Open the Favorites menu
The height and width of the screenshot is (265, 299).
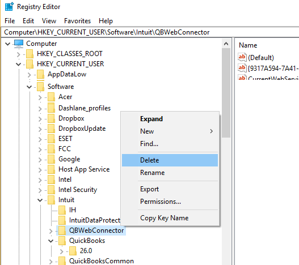pyautogui.click(x=77, y=21)
